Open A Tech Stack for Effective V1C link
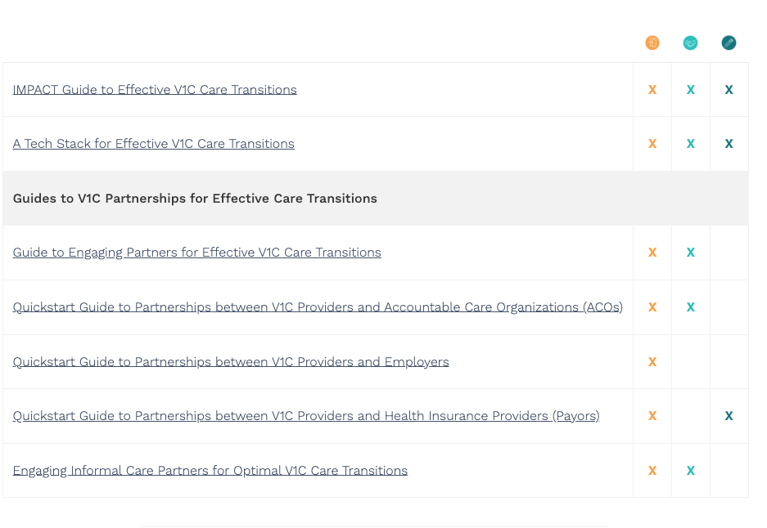767x528 pixels. click(153, 144)
